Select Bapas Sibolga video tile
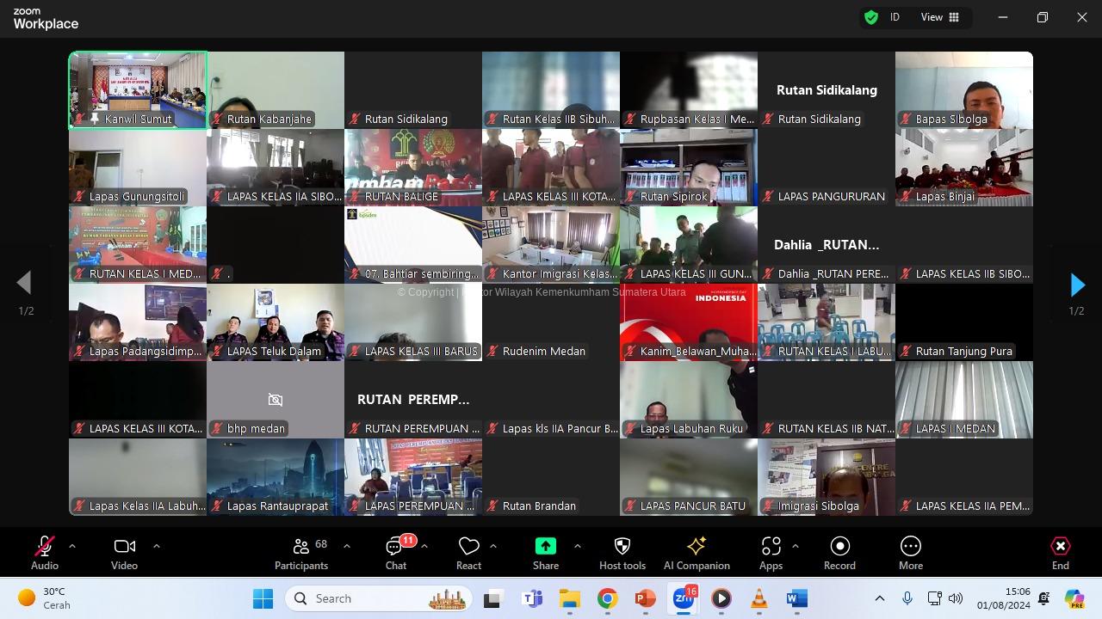The width and height of the screenshot is (1102, 619). (964, 90)
